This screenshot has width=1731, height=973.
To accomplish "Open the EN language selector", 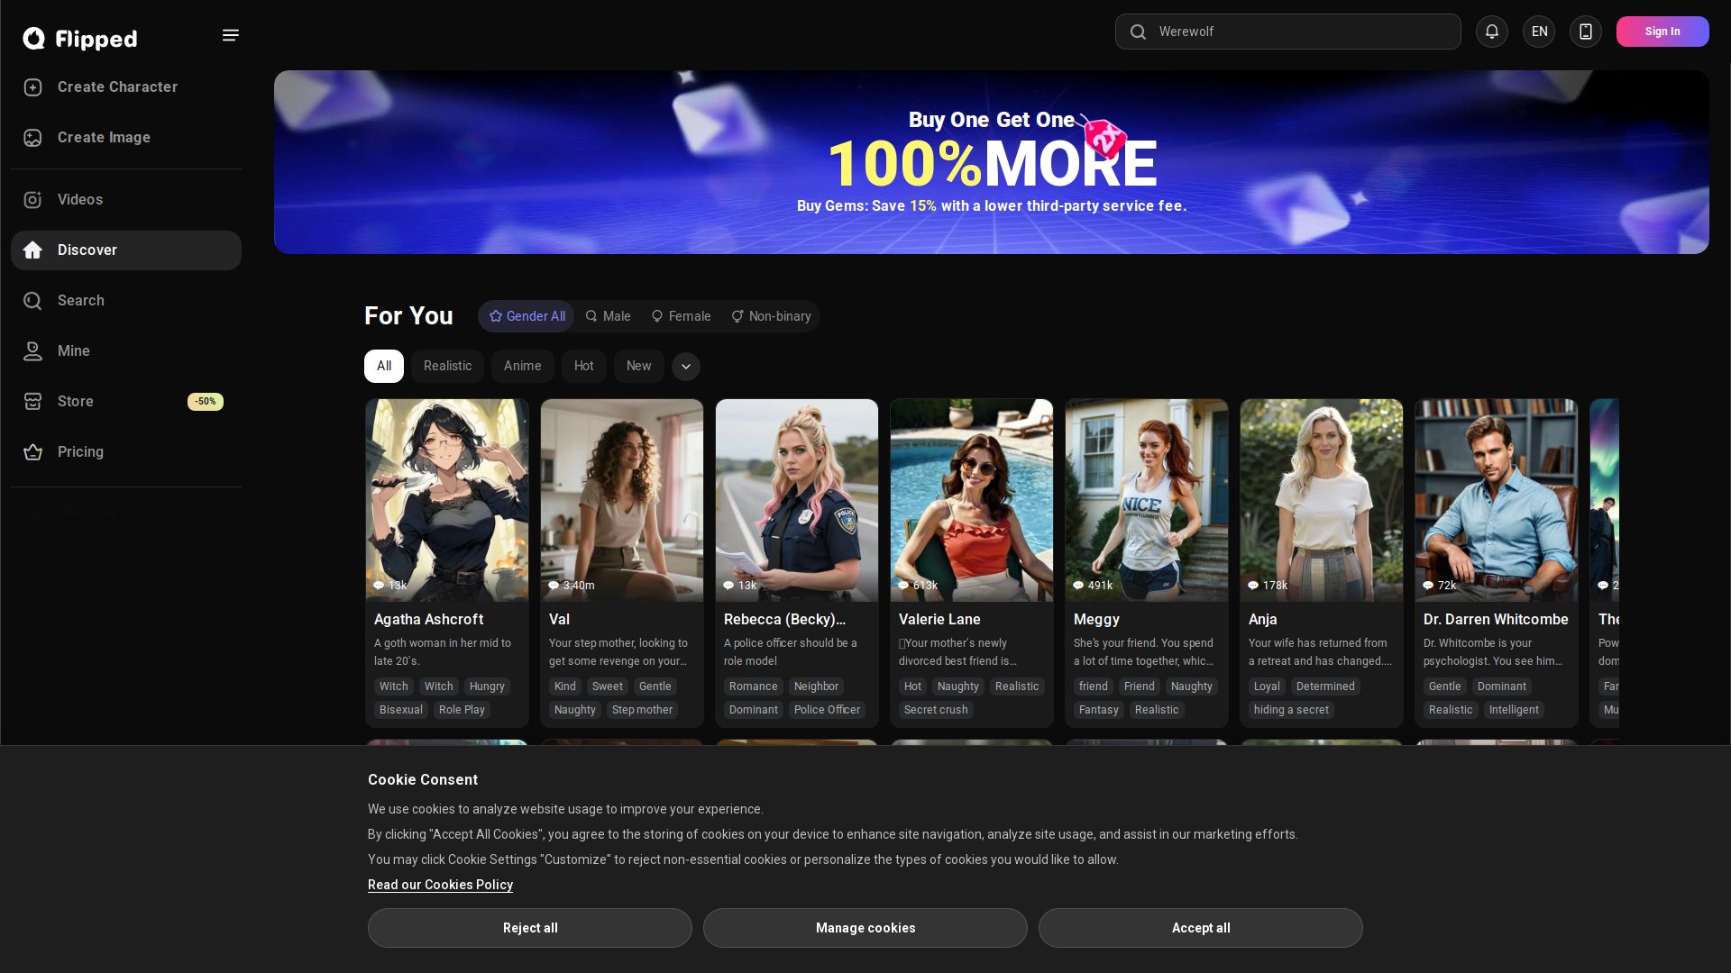I will click(1539, 32).
